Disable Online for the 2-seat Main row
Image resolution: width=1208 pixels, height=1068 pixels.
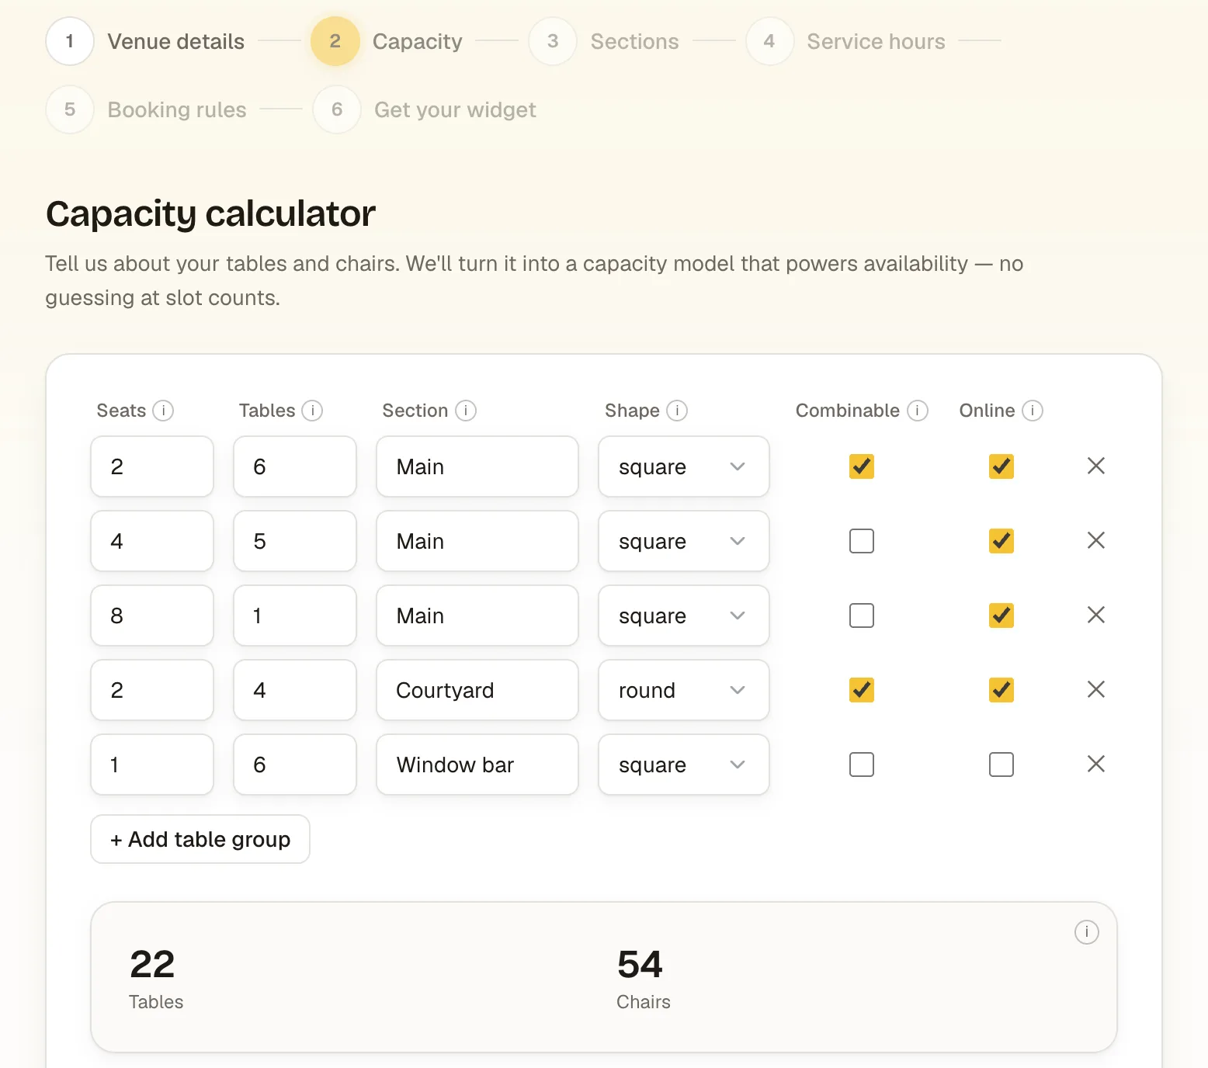[x=1001, y=466]
